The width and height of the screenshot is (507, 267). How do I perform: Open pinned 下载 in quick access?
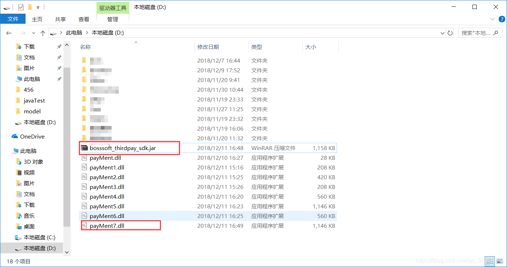point(29,46)
